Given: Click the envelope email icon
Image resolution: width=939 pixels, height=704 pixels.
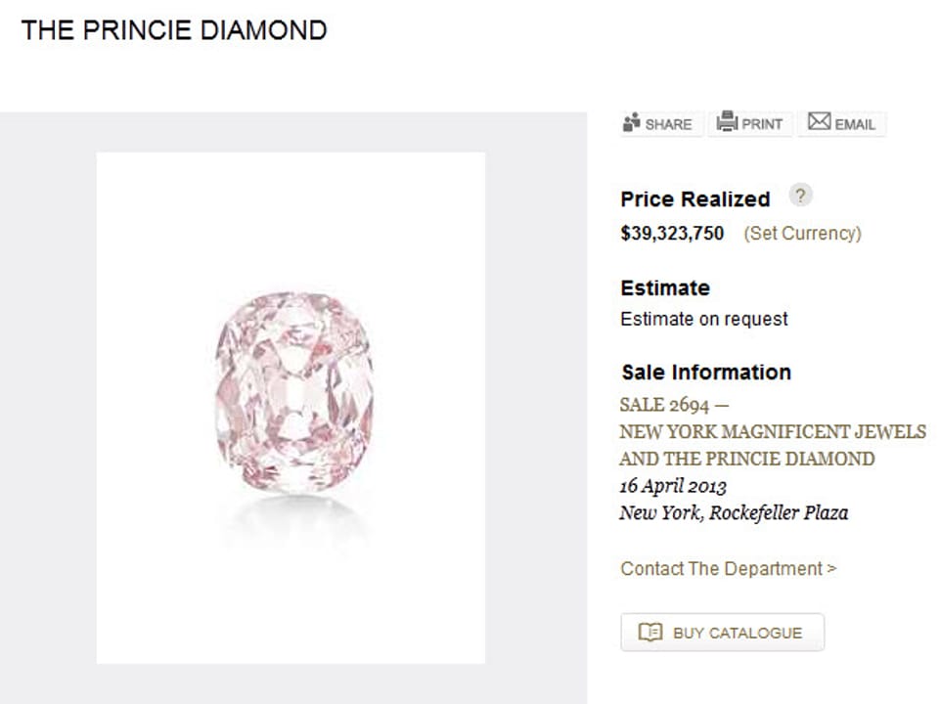Looking at the screenshot, I should [819, 122].
